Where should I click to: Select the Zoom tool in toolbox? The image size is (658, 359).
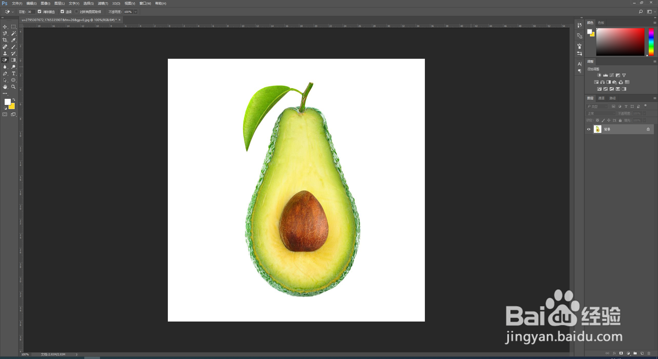pyautogui.click(x=13, y=87)
